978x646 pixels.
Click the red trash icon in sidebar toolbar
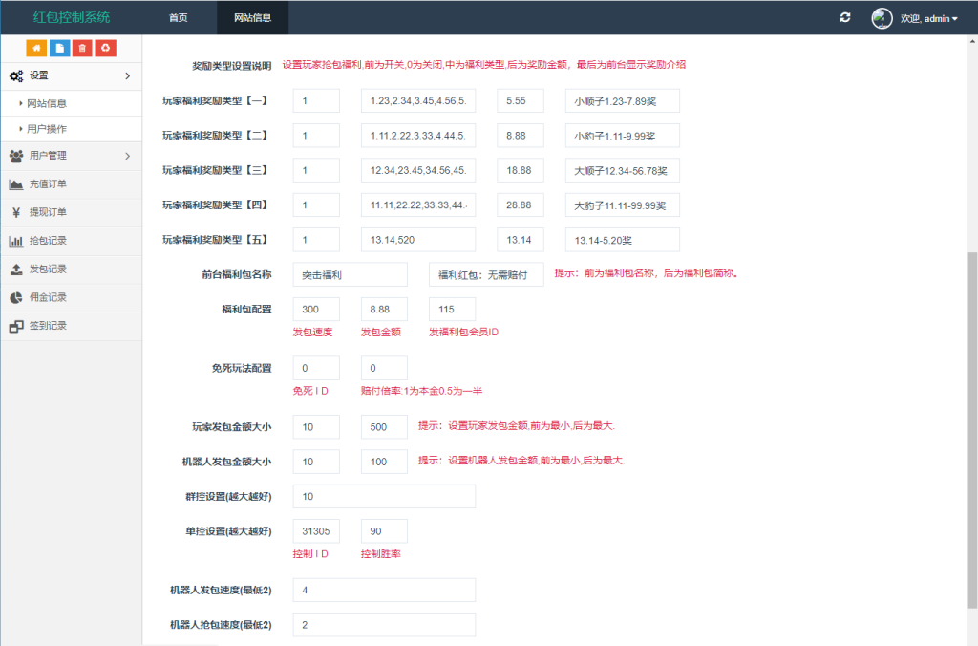(82, 47)
